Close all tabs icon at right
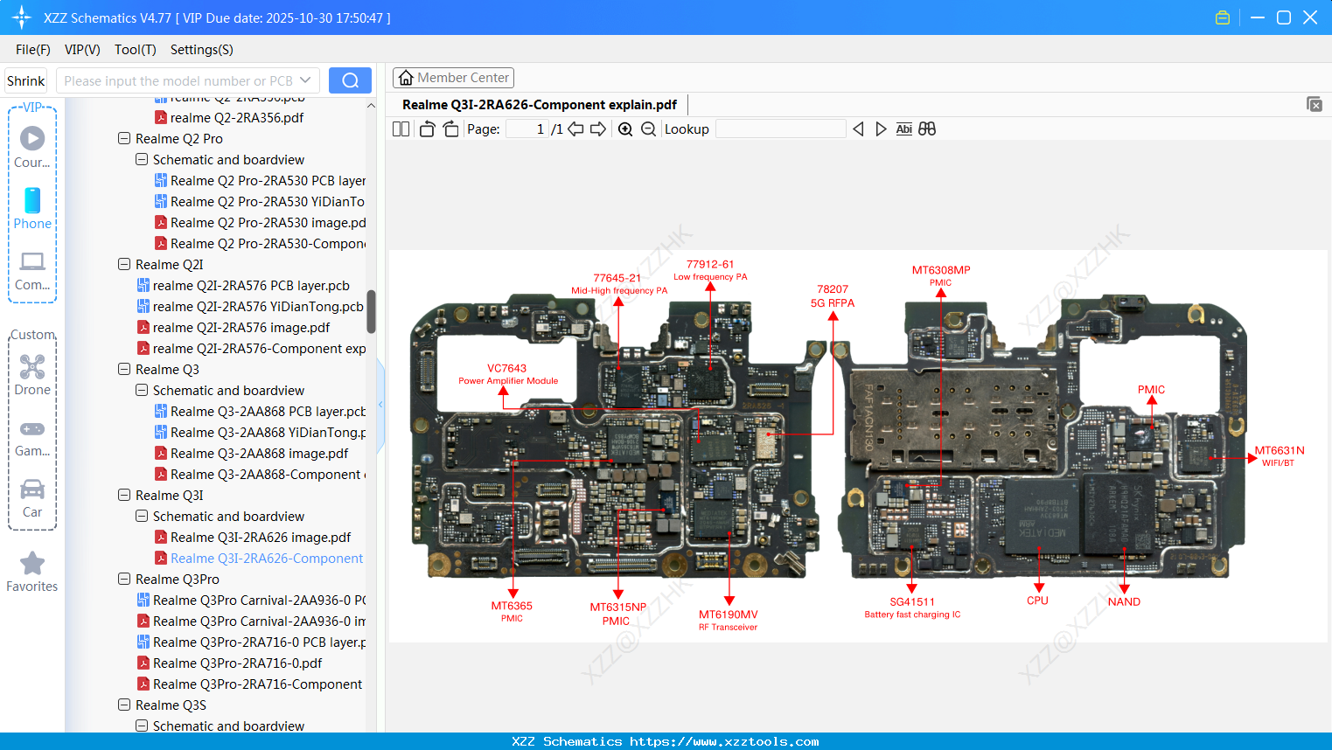The width and height of the screenshot is (1332, 750). [1315, 104]
